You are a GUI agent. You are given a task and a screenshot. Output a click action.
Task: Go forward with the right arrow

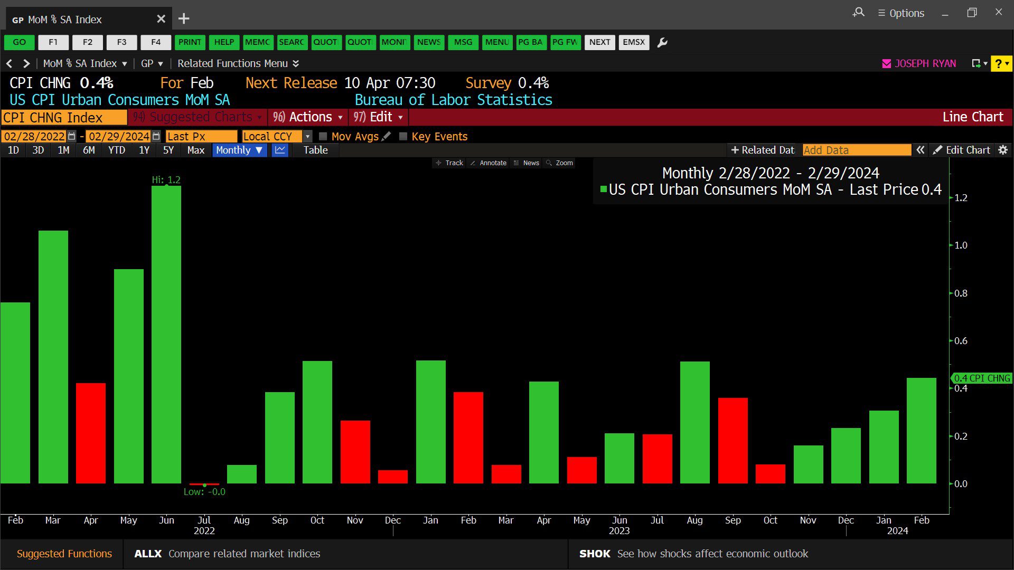click(26, 63)
